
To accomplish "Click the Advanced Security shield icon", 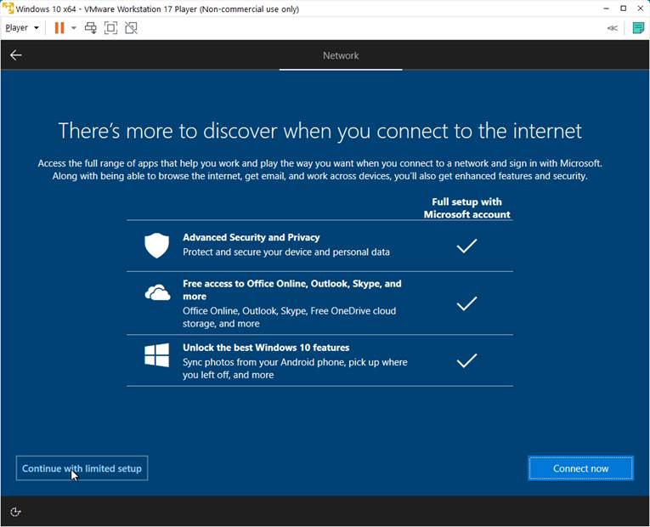I will [x=156, y=246].
